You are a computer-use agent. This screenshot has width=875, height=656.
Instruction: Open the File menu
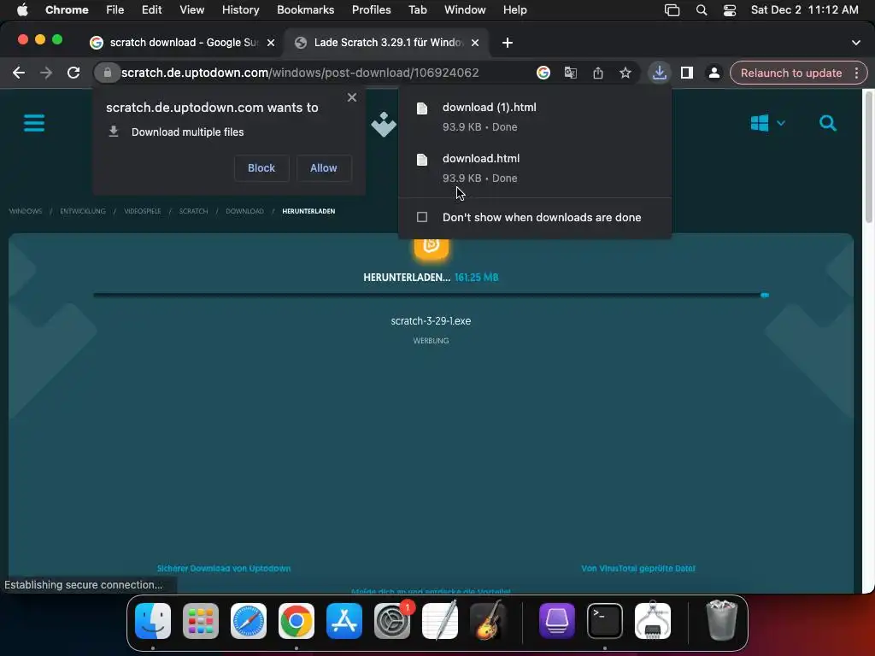coord(115,10)
